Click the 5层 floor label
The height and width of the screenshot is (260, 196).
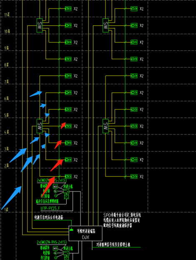coord(6,115)
